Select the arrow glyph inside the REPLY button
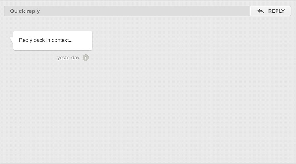296x164 pixels. click(261, 11)
